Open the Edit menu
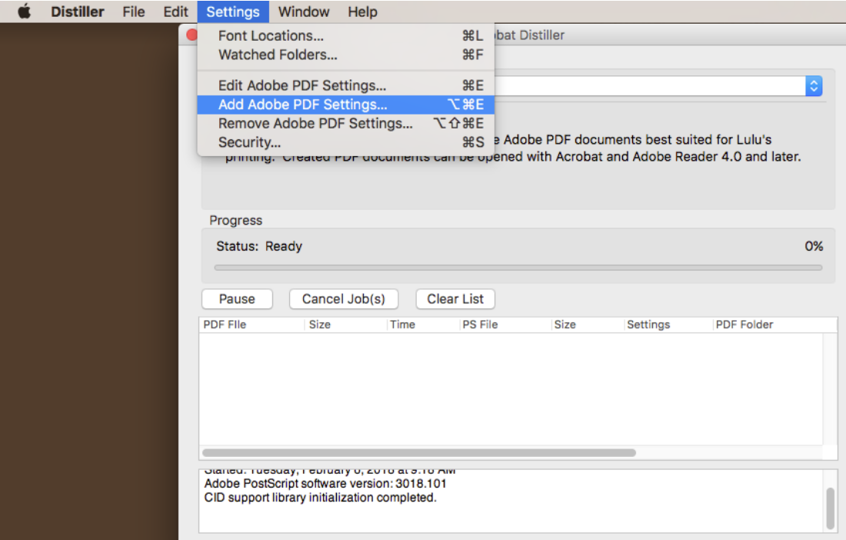The image size is (846, 540). (x=176, y=12)
